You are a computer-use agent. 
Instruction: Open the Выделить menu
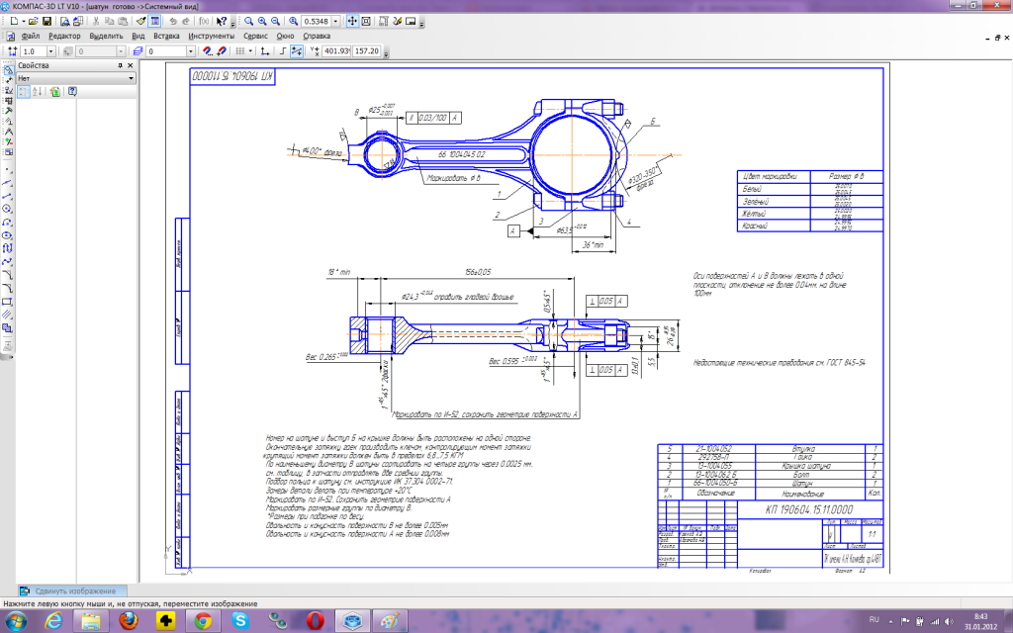pos(106,37)
